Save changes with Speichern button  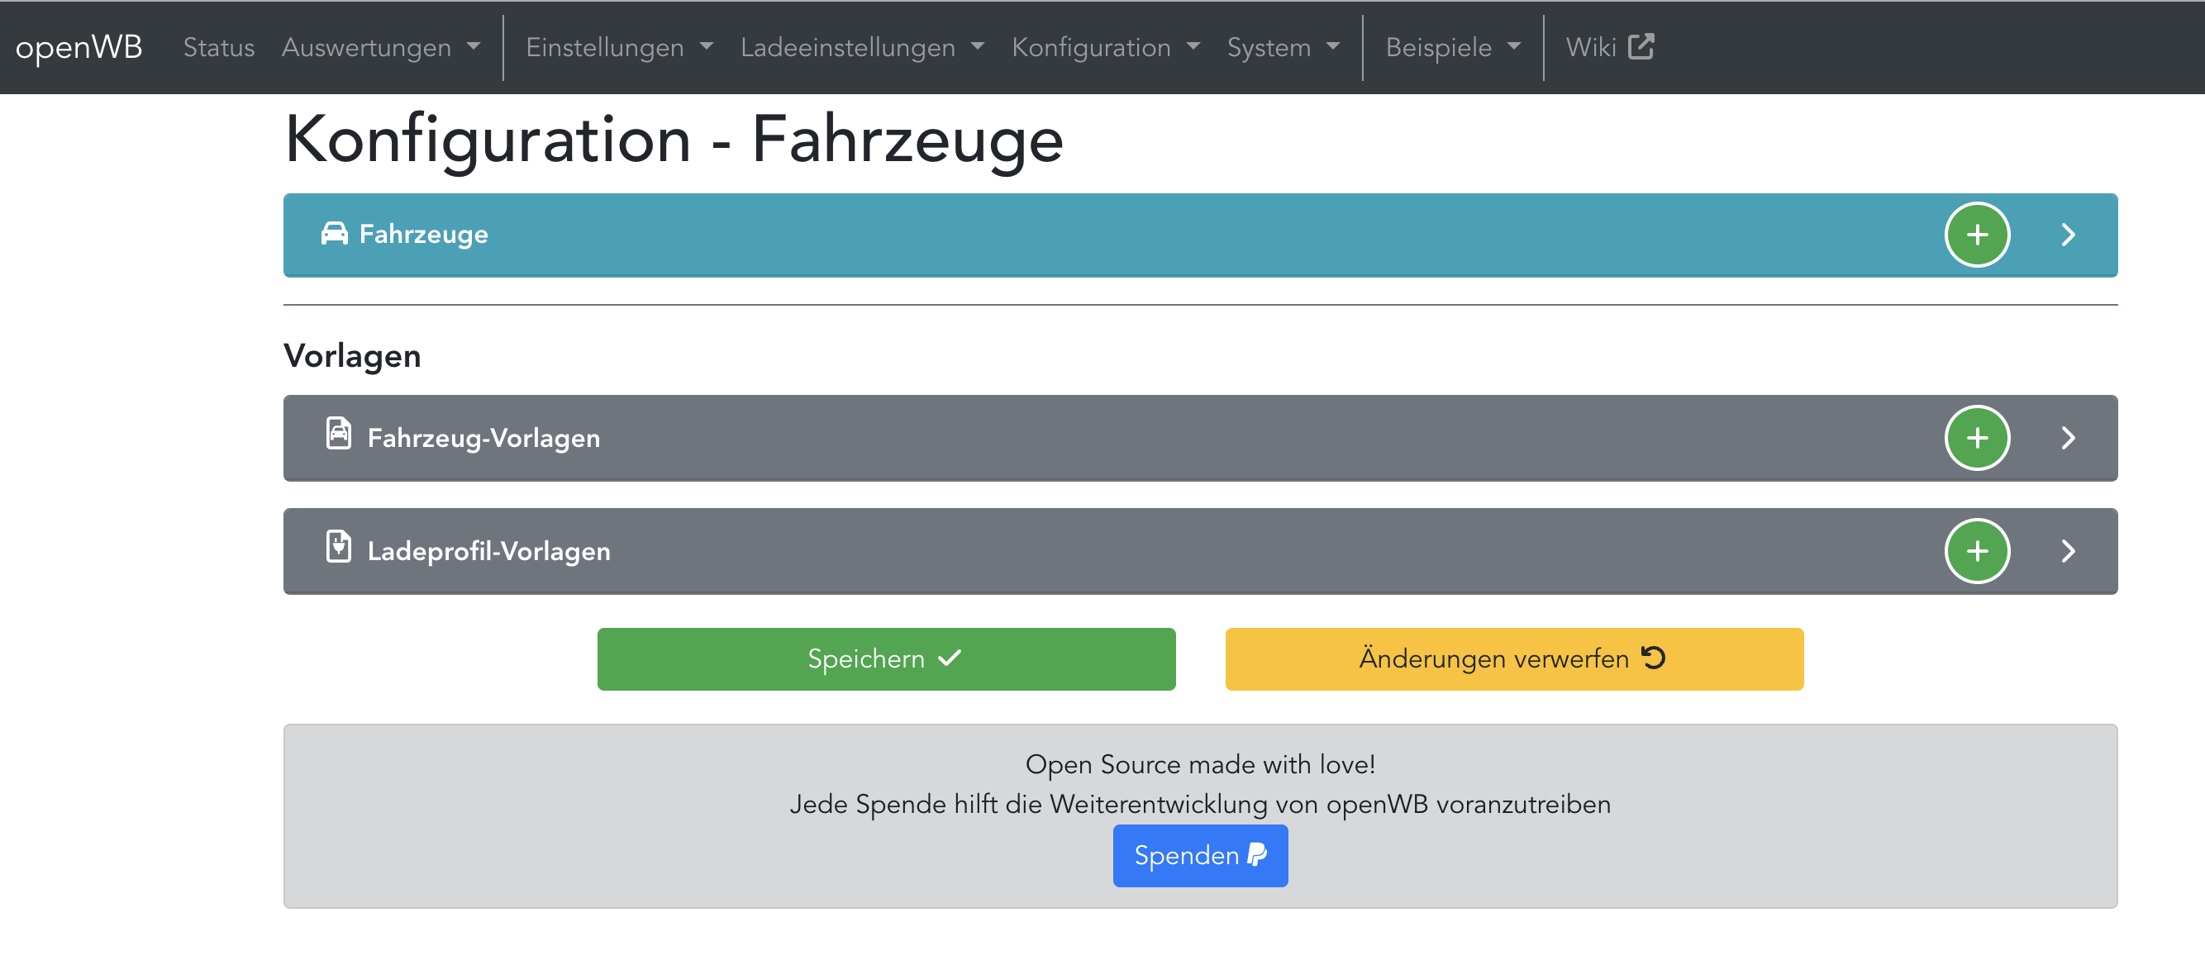tap(886, 658)
